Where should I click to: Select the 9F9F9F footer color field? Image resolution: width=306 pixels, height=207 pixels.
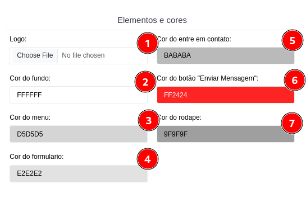coord(226,134)
